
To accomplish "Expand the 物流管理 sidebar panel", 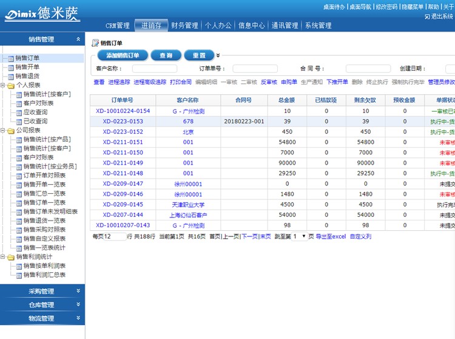I will point(78,318).
